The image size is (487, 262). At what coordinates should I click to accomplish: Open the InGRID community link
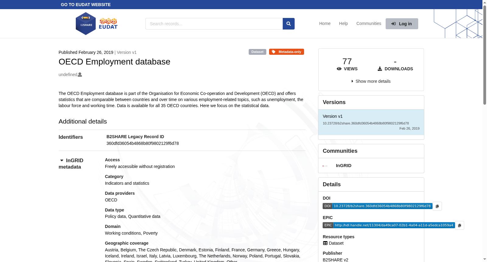click(344, 166)
